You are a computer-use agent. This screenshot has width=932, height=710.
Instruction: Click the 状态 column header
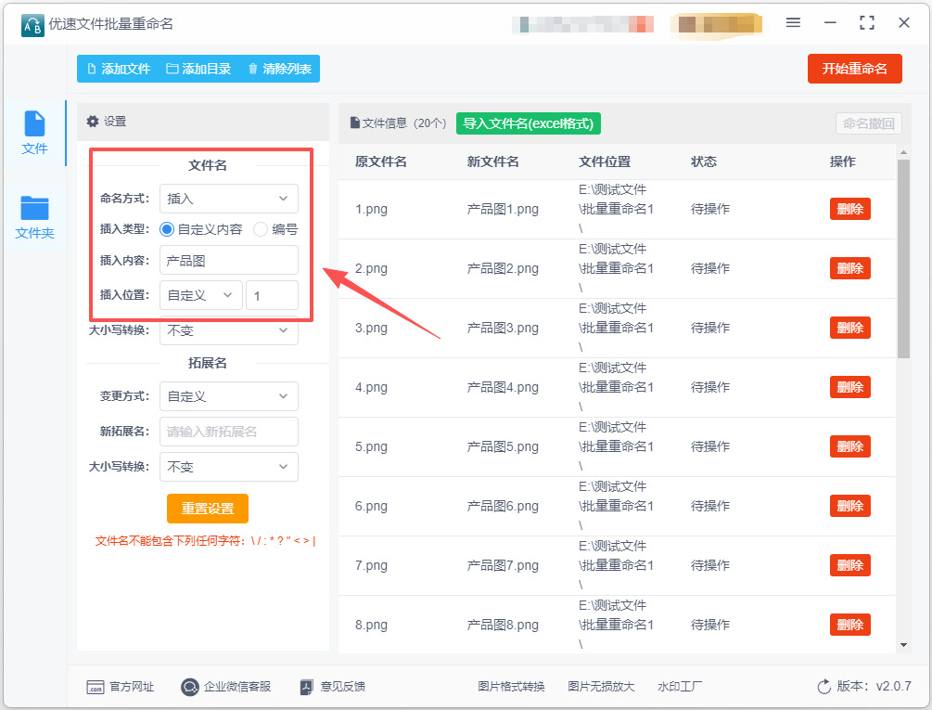[x=704, y=161]
